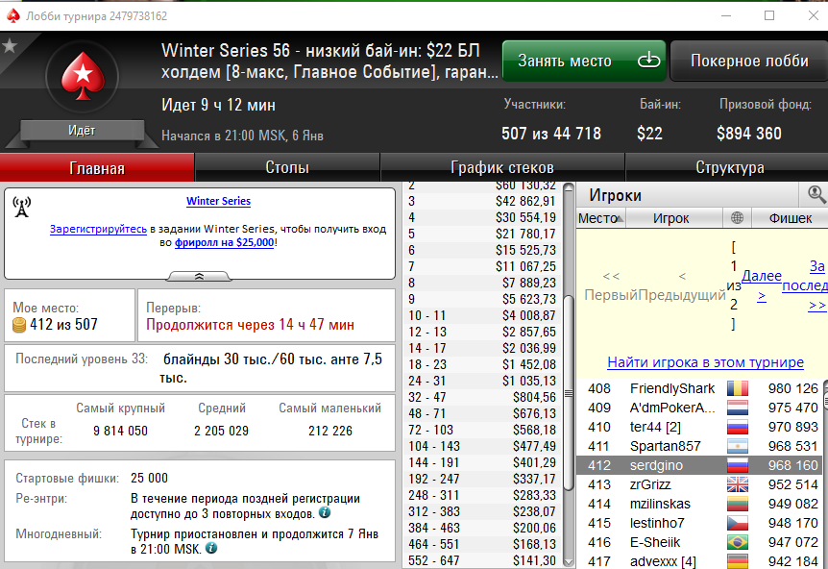Sort players by Место column

click(601, 218)
